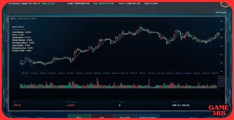Toggle the MA5 line in chart legend

19,19
